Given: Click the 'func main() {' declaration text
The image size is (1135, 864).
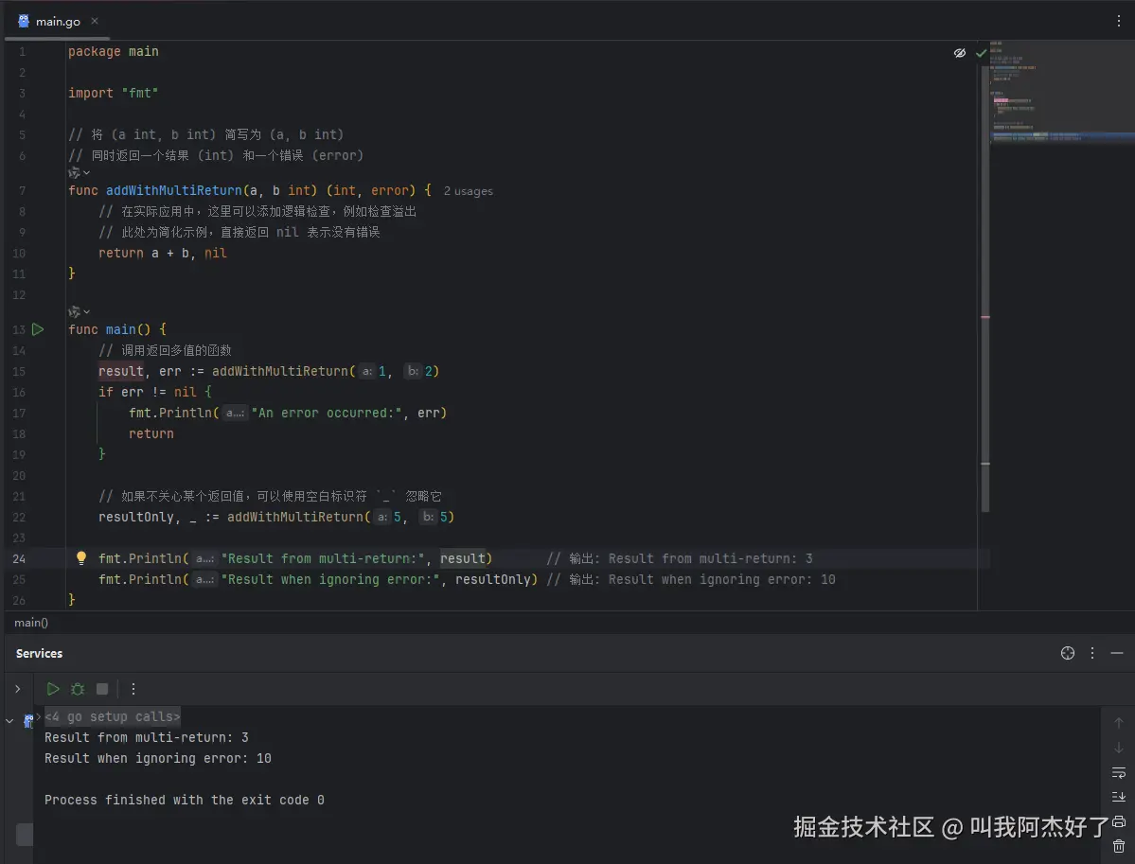Looking at the screenshot, I should click(x=117, y=329).
